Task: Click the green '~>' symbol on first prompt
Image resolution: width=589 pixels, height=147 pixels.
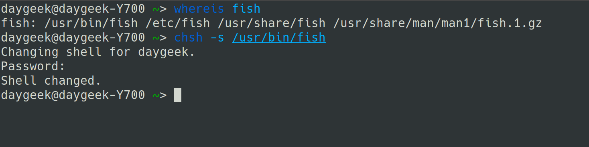Action: (159, 8)
